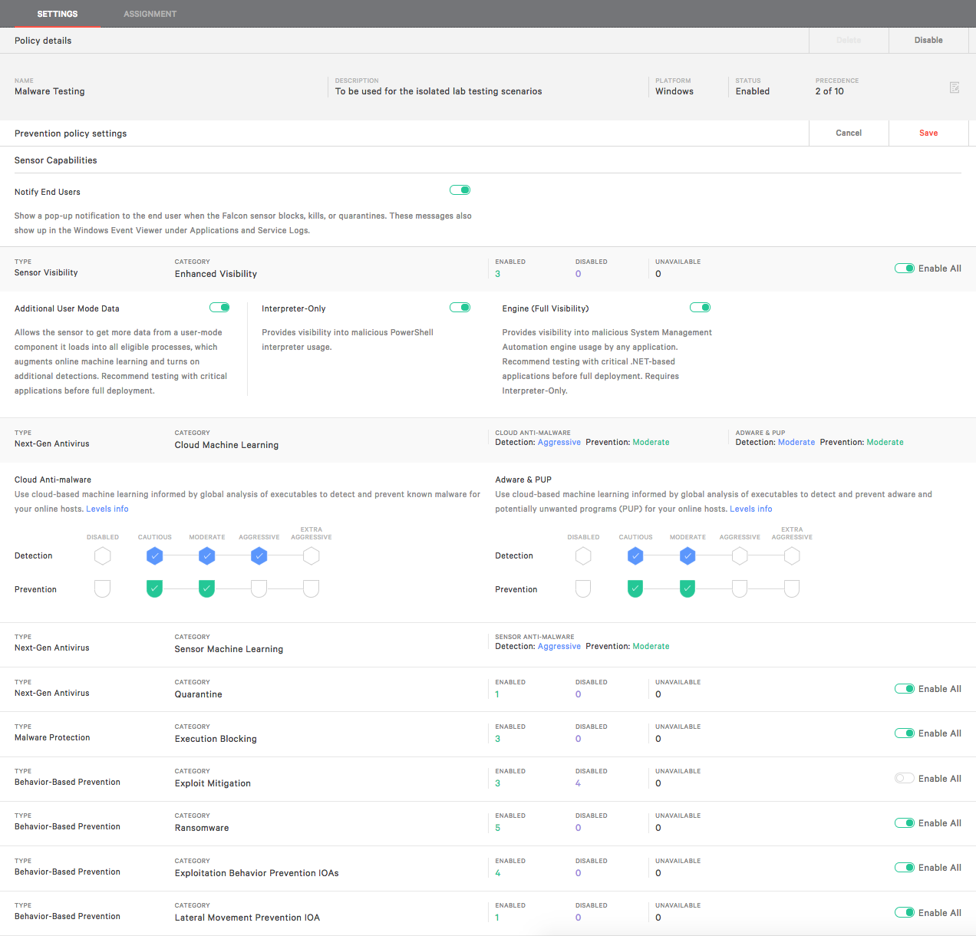Screen dimensions: 976x936
Task: Switch to the Assignment tab
Action: [x=150, y=14]
